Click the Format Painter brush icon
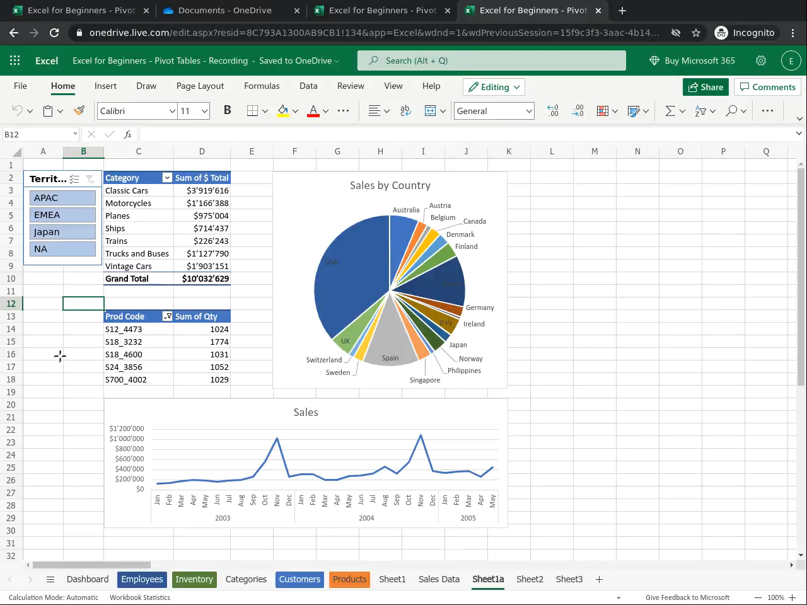807x605 pixels. pos(79,111)
